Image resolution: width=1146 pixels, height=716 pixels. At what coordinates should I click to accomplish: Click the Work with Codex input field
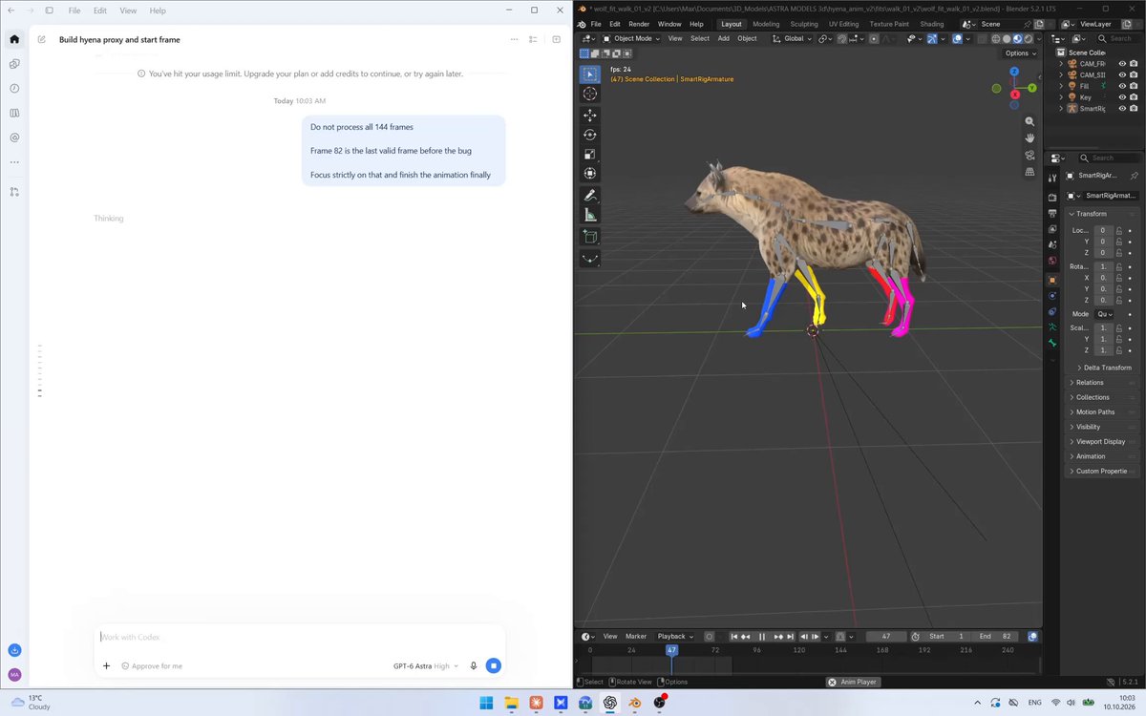300,637
